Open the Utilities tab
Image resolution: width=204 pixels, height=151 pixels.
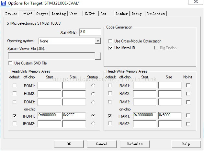[156, 14]
